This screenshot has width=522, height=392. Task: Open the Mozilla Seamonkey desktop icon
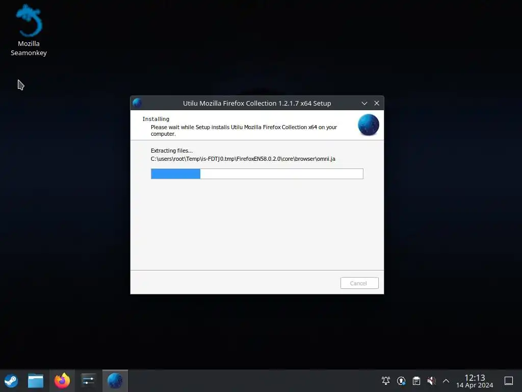[29, 30]
